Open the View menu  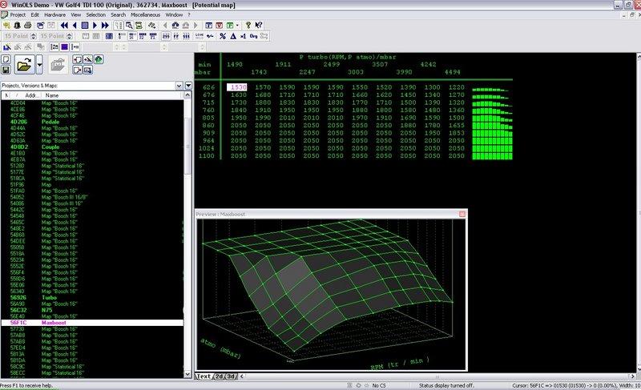[x=76, y=14]
